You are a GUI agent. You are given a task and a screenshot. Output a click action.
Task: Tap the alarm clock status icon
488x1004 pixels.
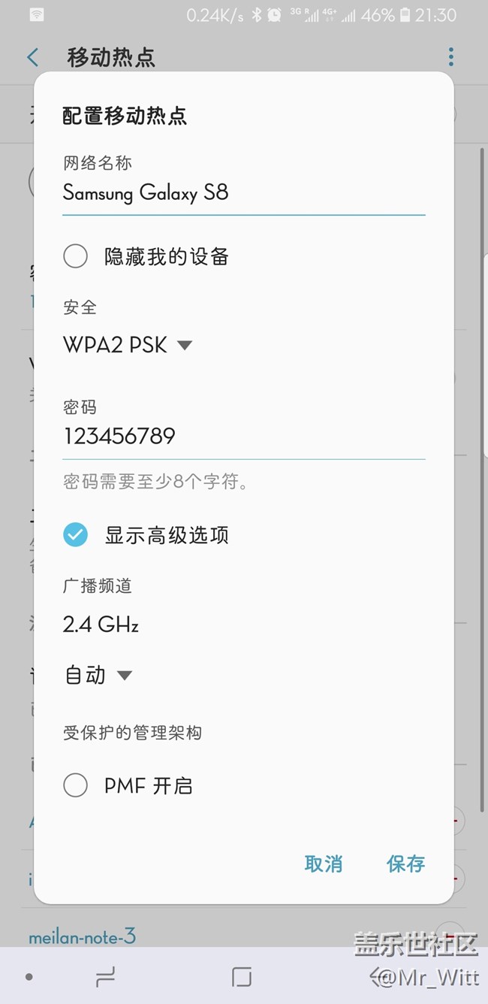tap(274, 15)
